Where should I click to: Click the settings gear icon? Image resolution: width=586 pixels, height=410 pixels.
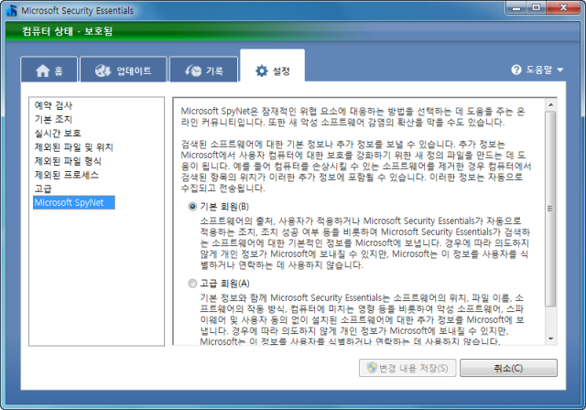pyautogui.click(x=262, y=70)
